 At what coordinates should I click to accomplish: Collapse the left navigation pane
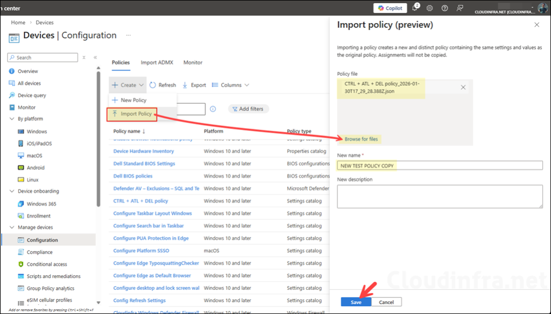pyautogui.click(x=95, y=58)
